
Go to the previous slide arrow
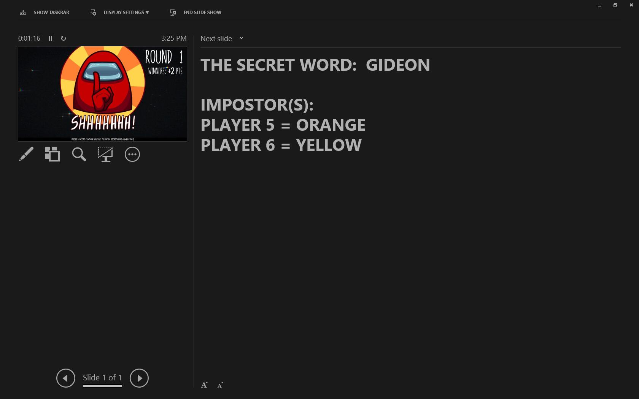(x=66, y=378)
